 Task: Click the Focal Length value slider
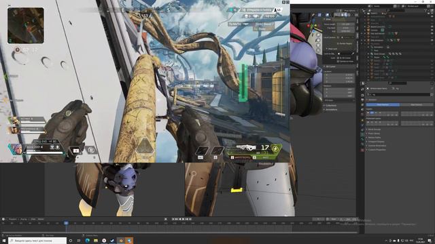[x=345, y=24]
